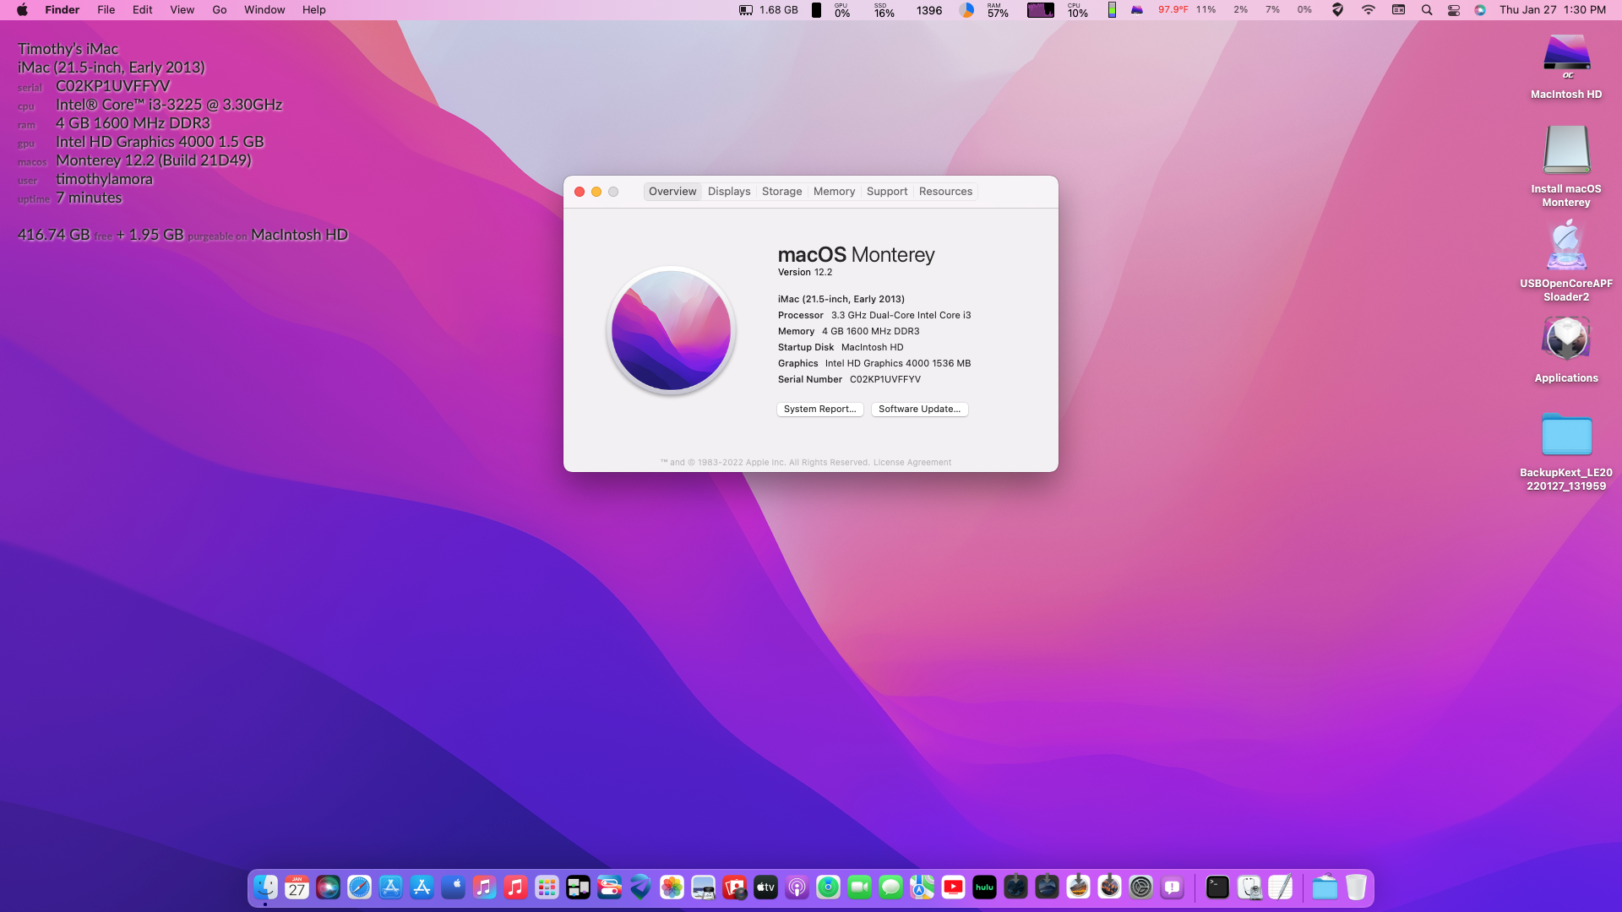Screen dimensions: 1622x912
Task: Open Apple TV app in Dock
Action: click(x=766, y=887)
